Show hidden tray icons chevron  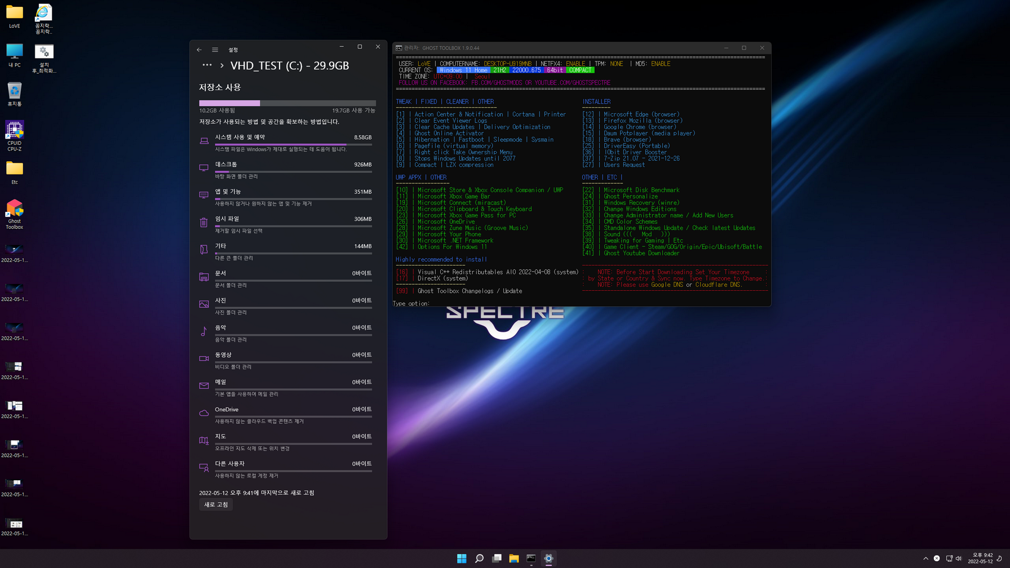pos(925,558)
